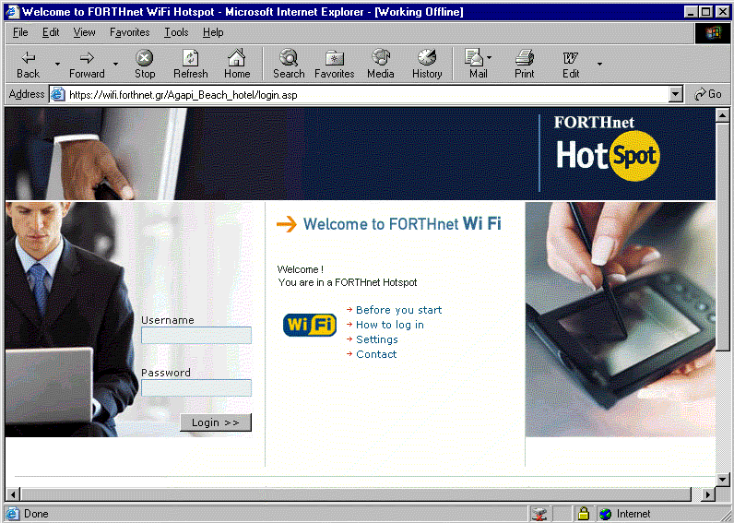Open the Contact link
This screenshot has height=523, width=734.
376,354
